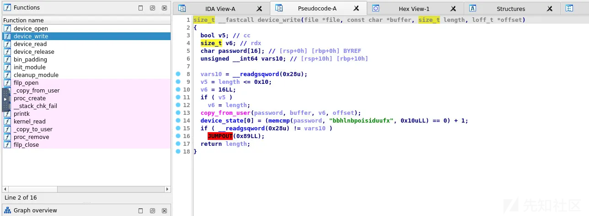Float the Functions panel with its square button
The height and width of the screenshot is (216, 589).
click(141, 8)
